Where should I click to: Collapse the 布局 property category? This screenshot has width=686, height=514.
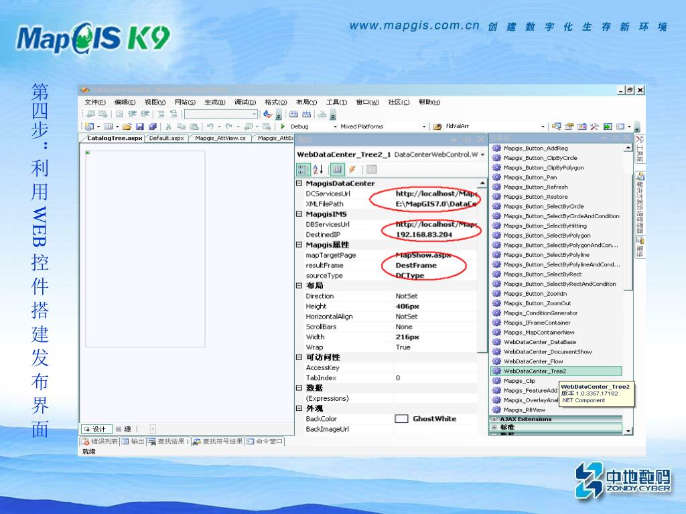299,285
